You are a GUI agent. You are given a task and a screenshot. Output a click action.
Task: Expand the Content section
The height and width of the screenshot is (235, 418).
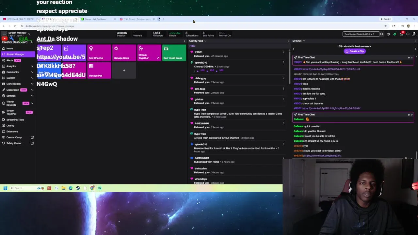32,78
